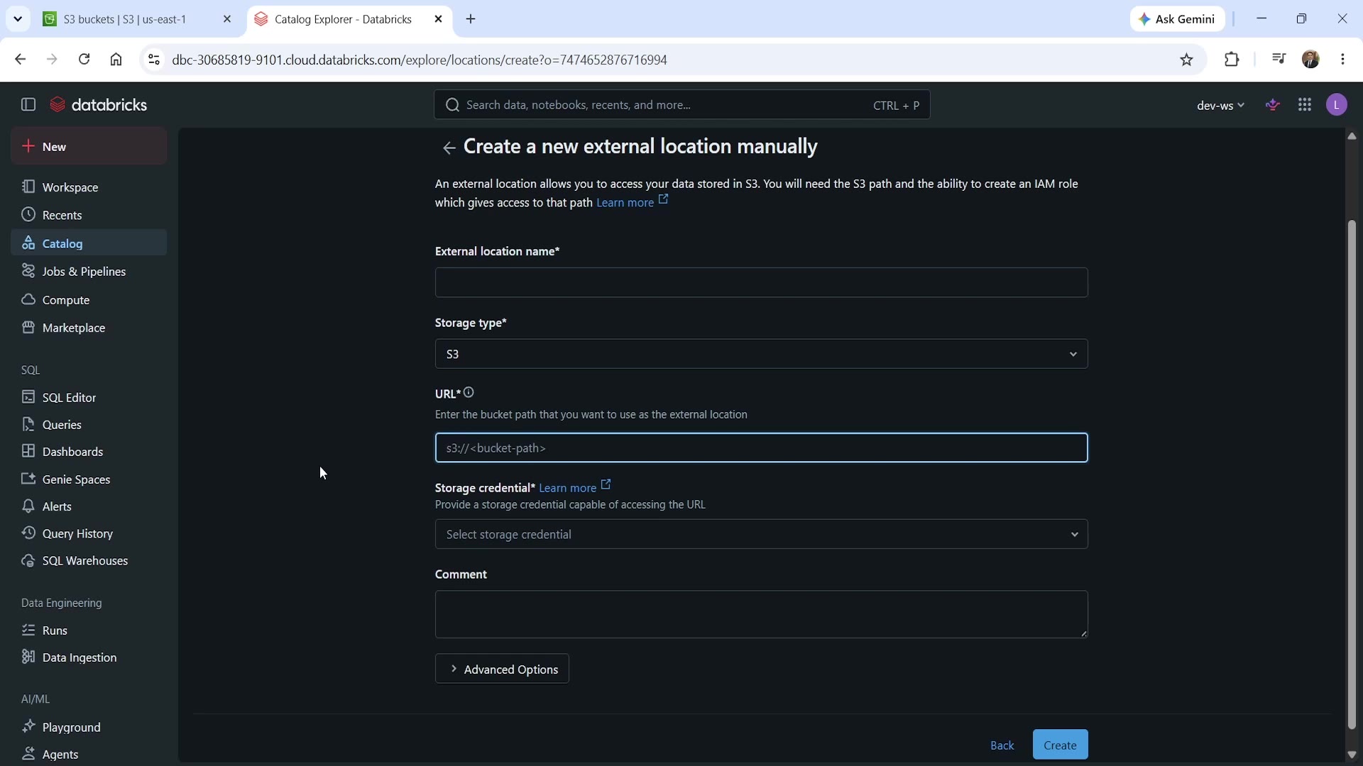Open Data Ingestion in the sidebar

(x=89, y=657)
